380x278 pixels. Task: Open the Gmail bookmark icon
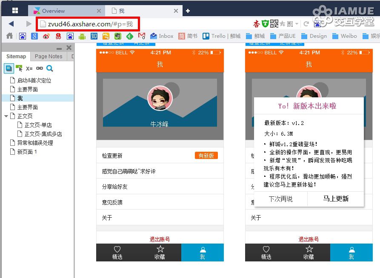coord(142,36)
